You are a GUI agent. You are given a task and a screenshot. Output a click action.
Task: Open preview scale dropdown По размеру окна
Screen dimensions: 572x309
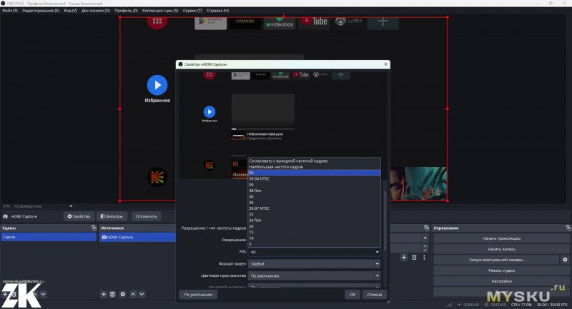click(x=43, y=206)
